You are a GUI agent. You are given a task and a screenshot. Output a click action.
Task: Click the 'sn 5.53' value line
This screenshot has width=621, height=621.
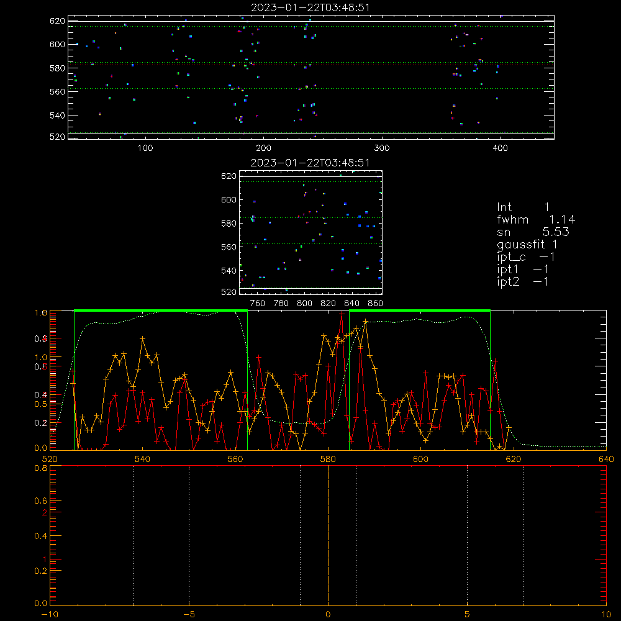coord(533,232)
